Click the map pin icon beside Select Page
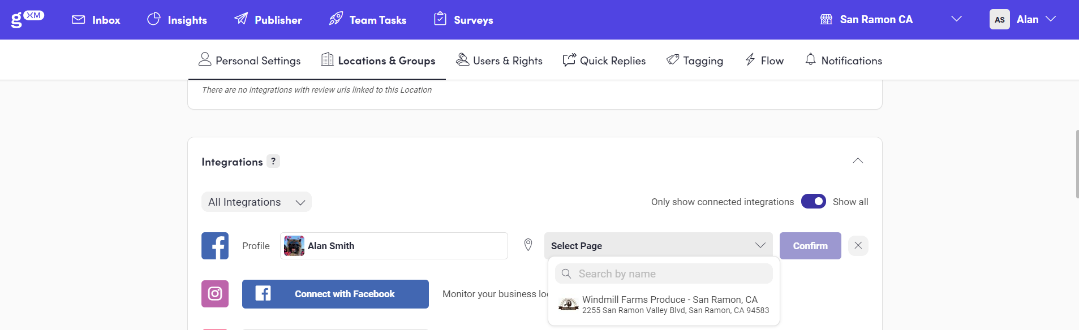 pyautogui.click(x=528, y=245)
